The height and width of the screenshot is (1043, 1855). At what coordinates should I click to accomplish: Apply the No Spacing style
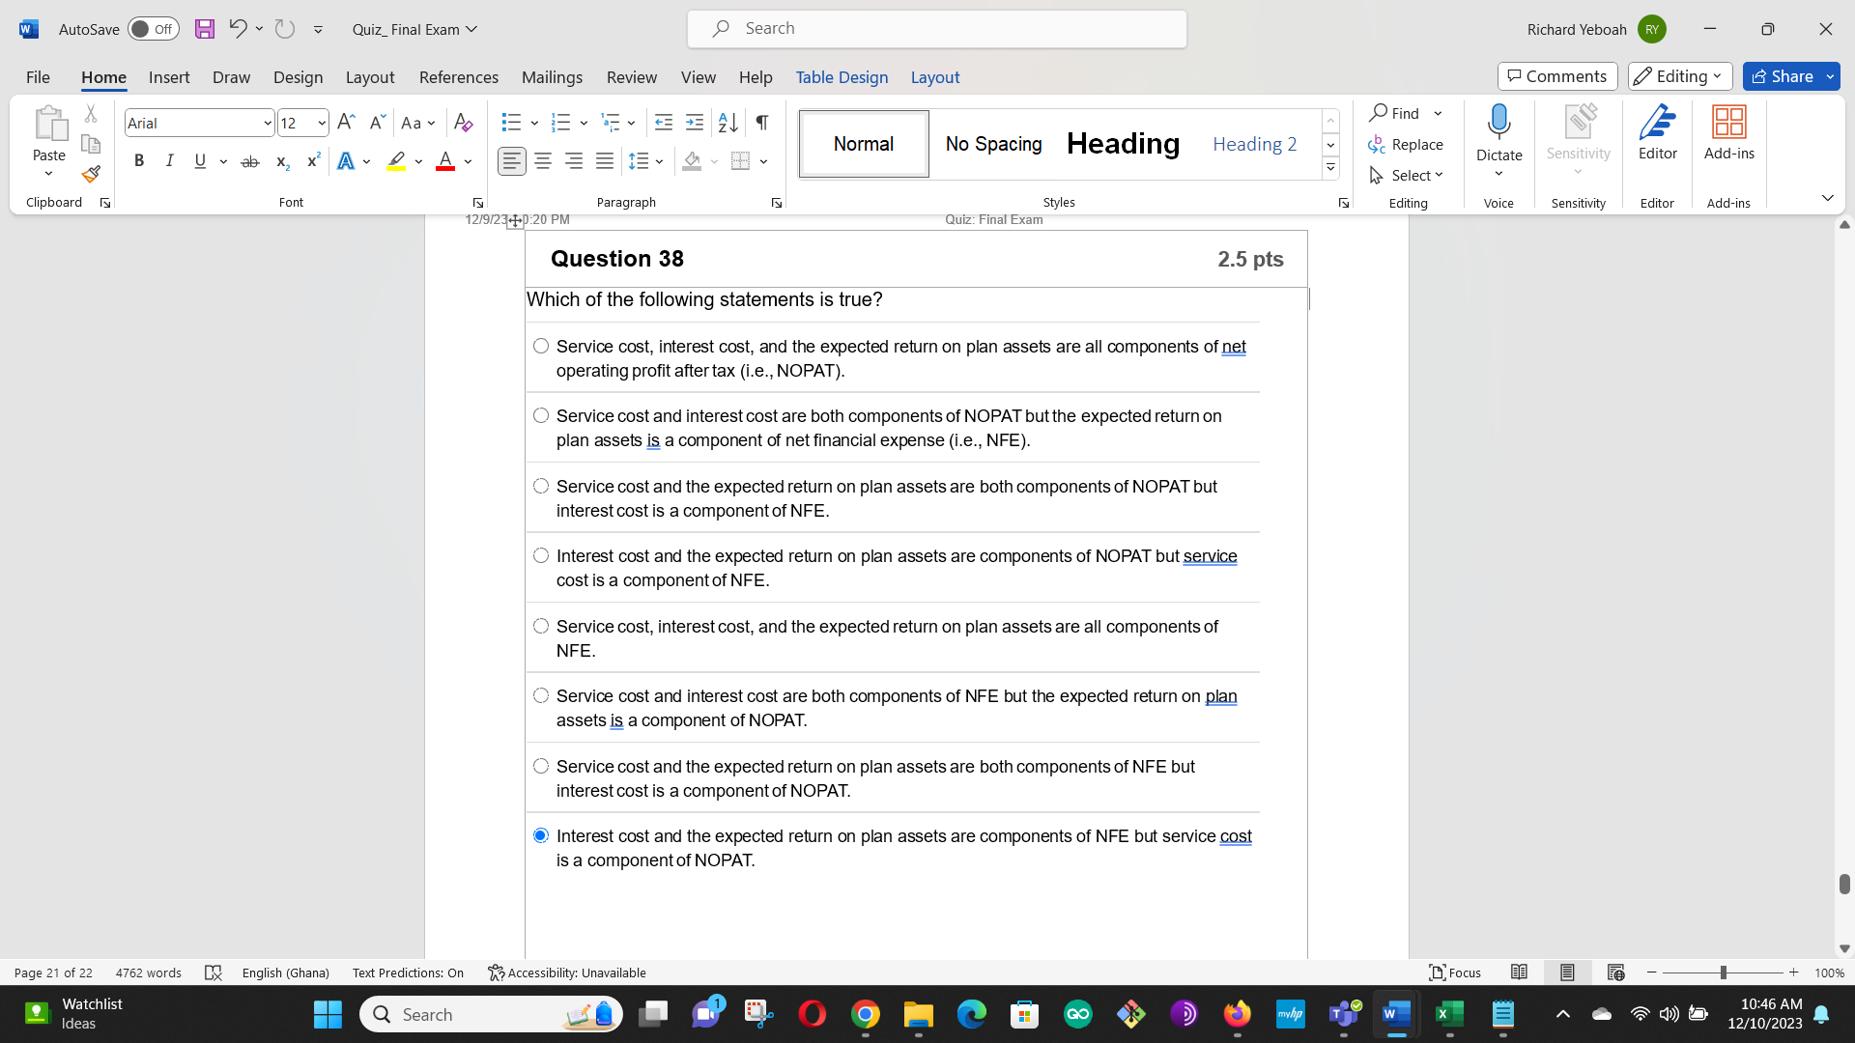point(993,144)
